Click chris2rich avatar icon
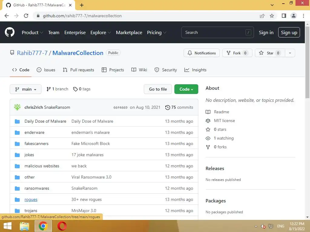The width and height of the screenshot is (310, 232). click(17, 107)
